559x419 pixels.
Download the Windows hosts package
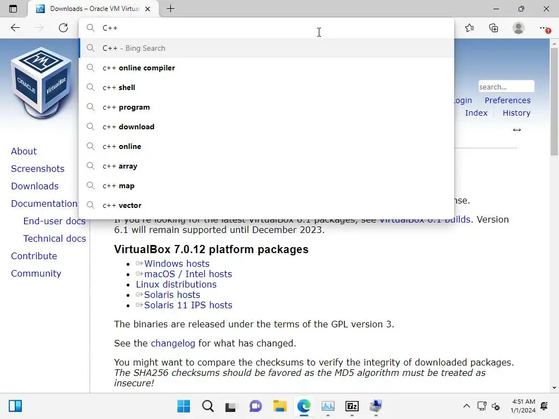coord(176,264)
